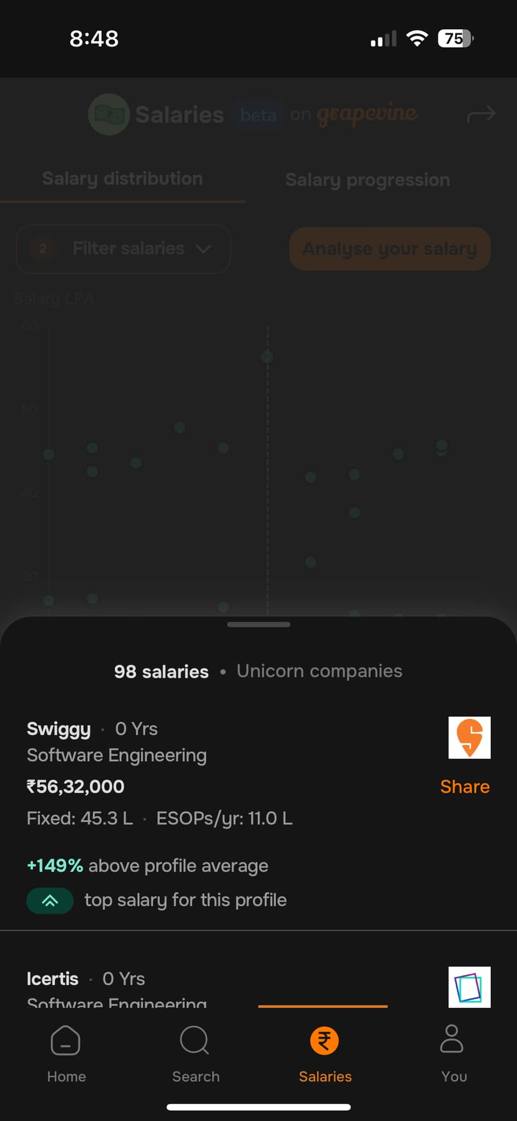Tap the bottom sheet drag handle
The width and height of the screenshot is (517, 1121).
258,625
